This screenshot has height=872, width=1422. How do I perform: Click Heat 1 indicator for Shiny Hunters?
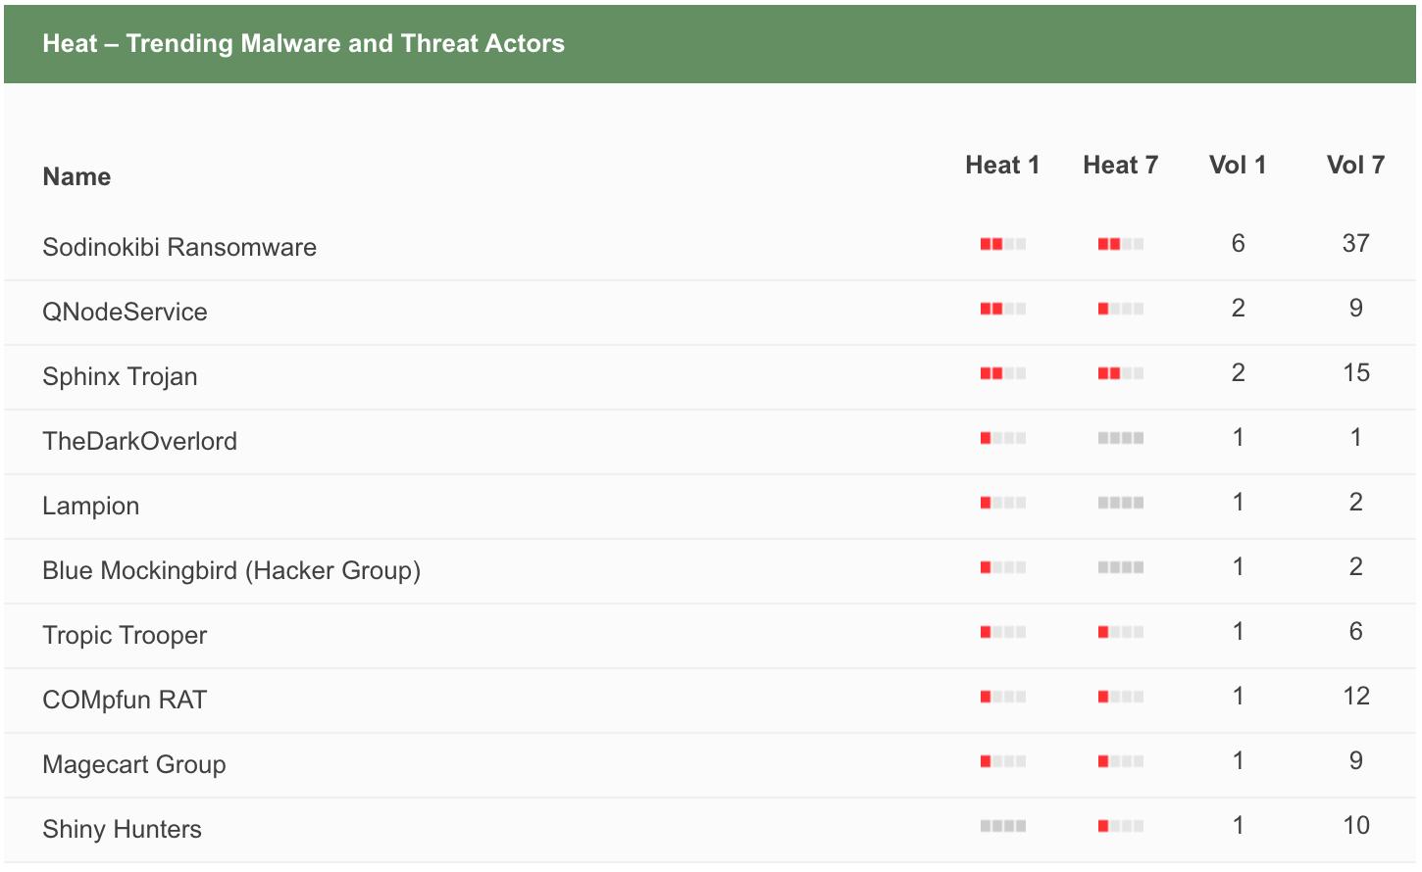click(1002, 826)
